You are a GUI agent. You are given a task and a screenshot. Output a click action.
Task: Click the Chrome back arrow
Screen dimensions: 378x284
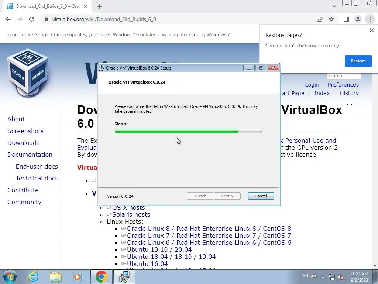[8, 19]
